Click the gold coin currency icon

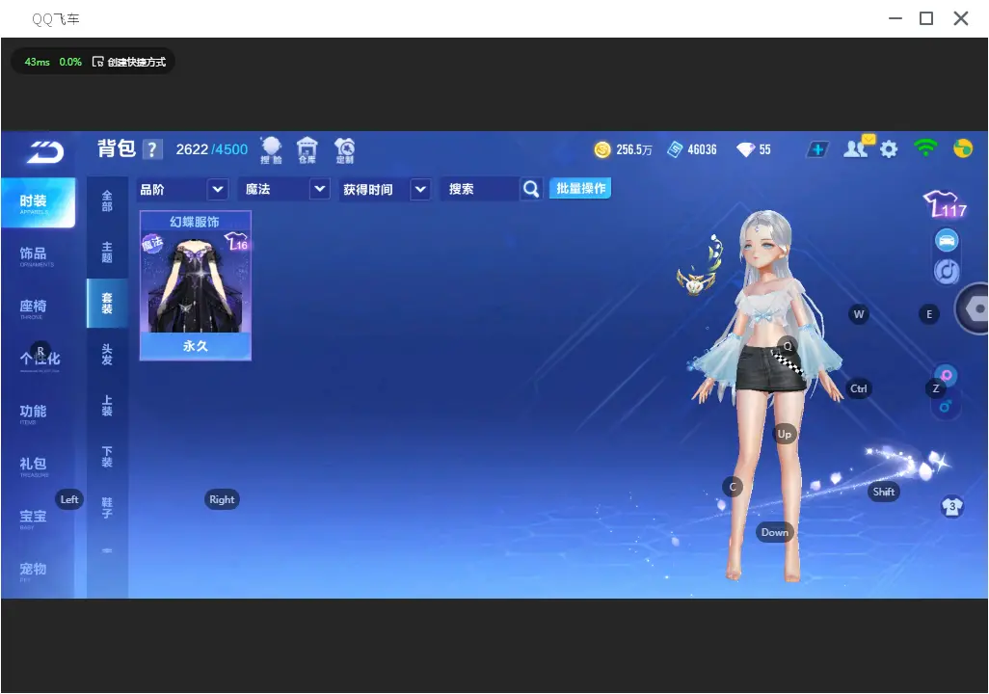click(602, 149)
